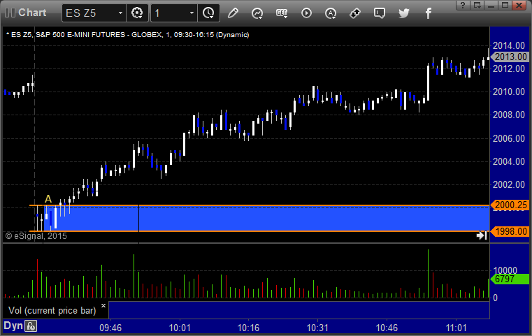Toggle scroll-to-latest-bar arrow button
Screen dimensions: 532x336
(x=482, y=236)
